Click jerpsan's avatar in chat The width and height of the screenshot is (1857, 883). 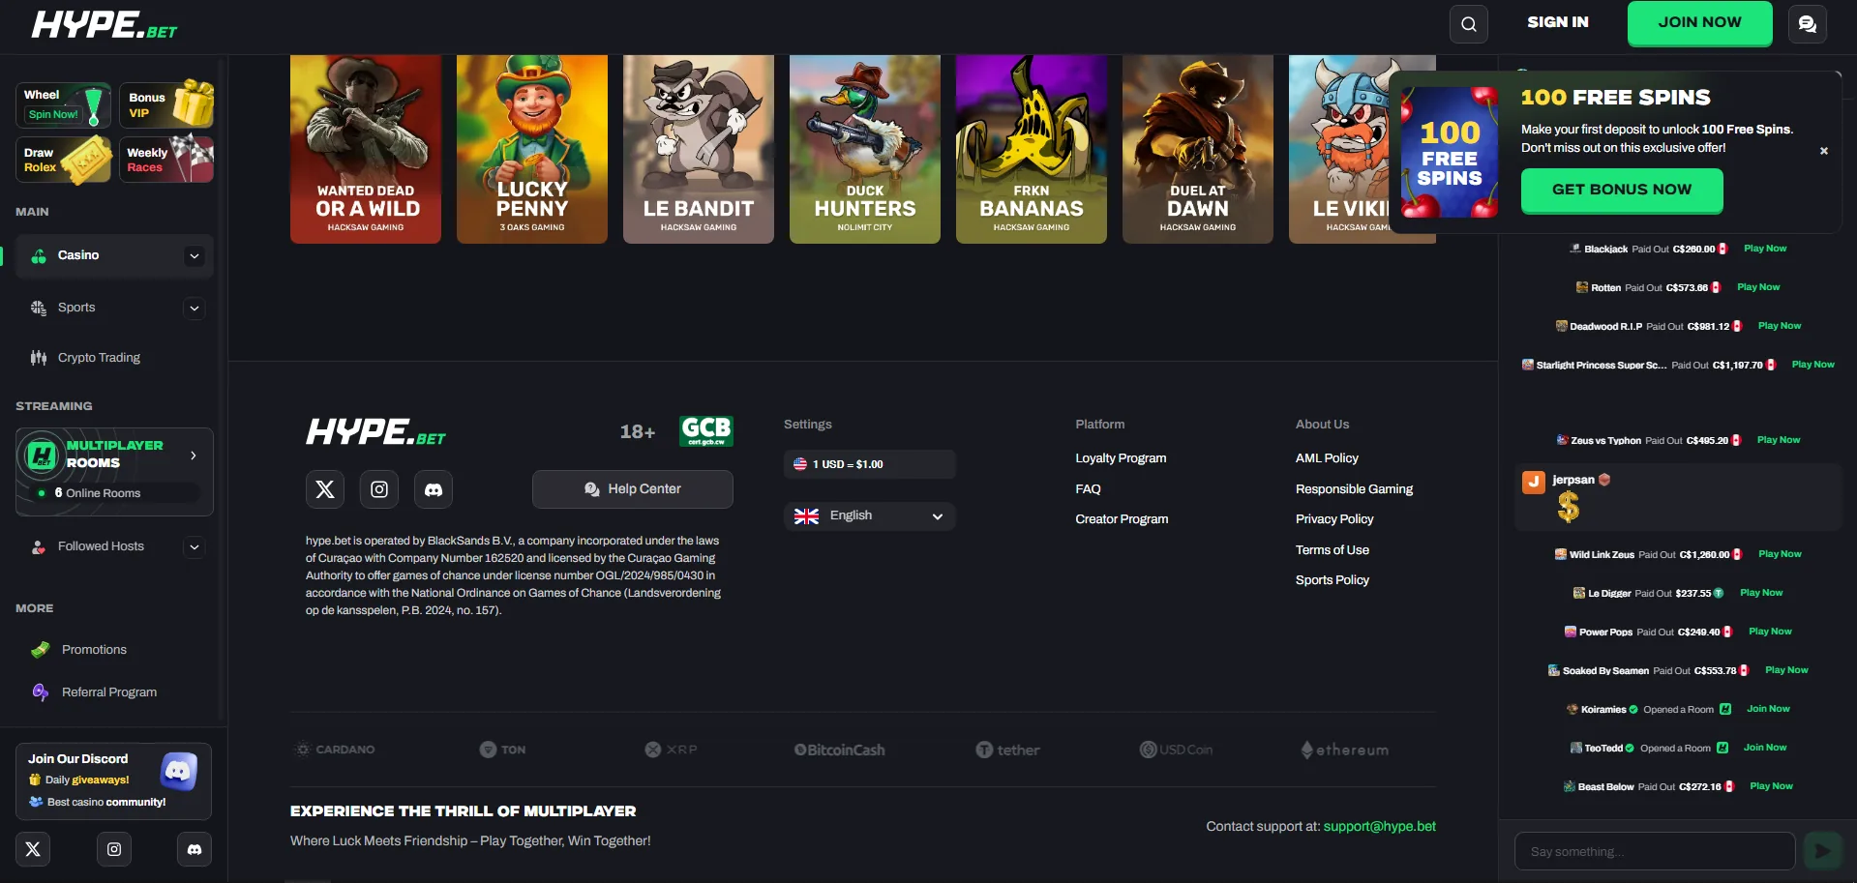pyautogui.click(x=1534, y=482)
